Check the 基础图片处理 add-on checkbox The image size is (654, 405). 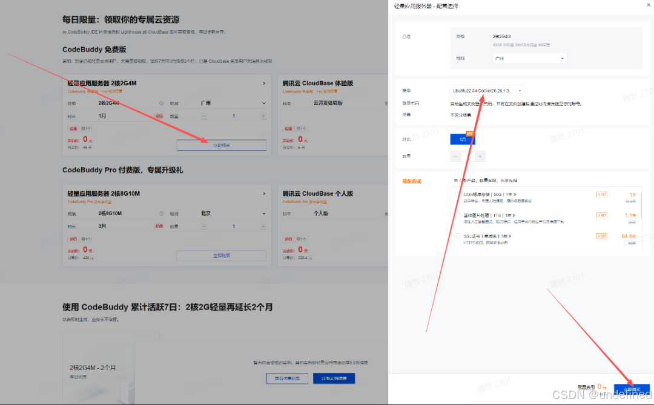pos(458,215)
